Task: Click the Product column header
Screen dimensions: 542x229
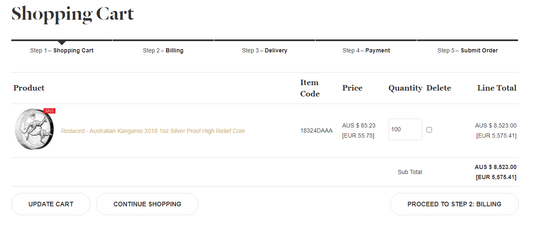Action: [29, 88]
